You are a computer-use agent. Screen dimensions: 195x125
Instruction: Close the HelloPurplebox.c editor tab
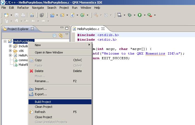tap(103, 29)
